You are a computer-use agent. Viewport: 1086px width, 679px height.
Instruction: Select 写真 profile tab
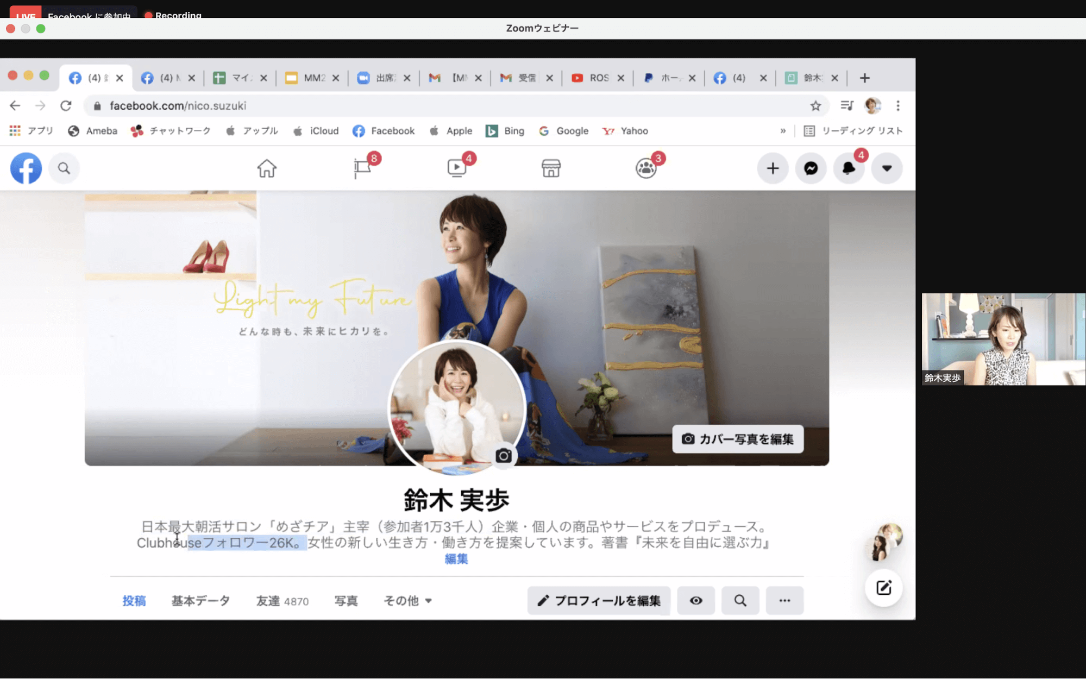(346, 601)
